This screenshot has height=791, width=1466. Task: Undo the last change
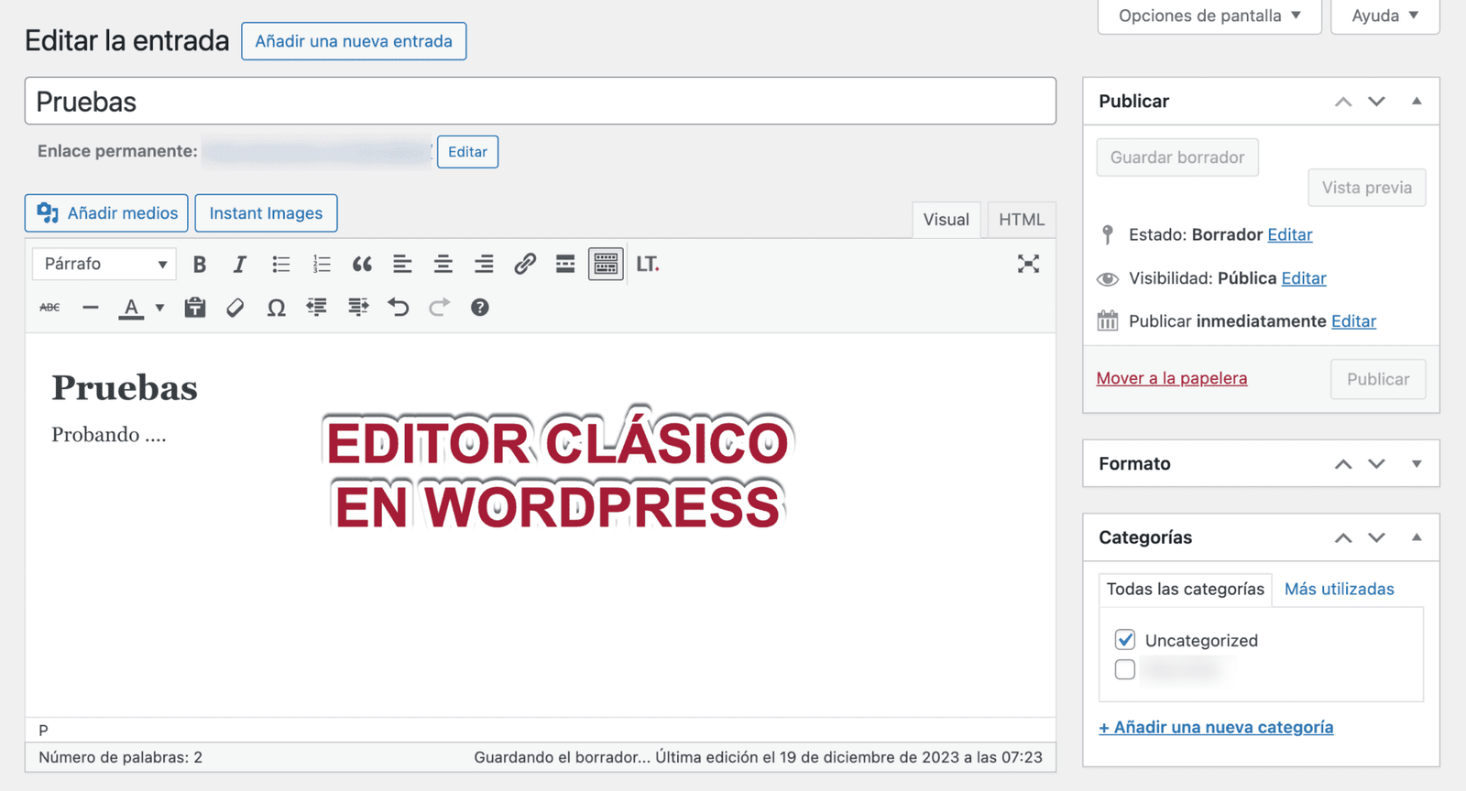[x=399, y=308]
